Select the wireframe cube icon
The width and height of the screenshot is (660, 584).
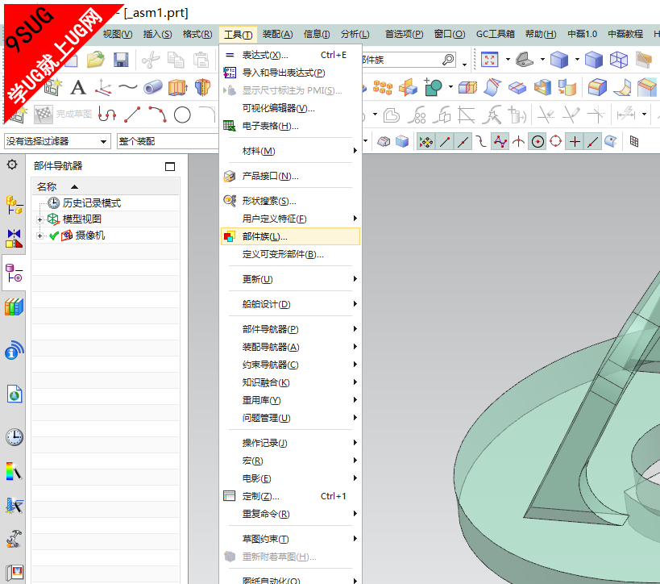coord(619,60)
